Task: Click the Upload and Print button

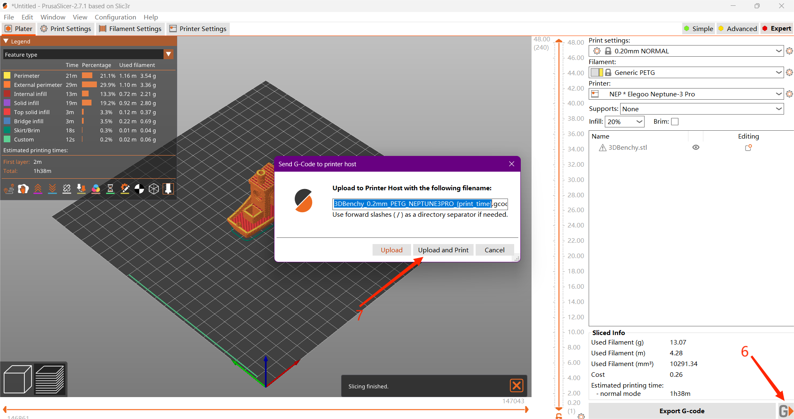Action: pos(443,250)
